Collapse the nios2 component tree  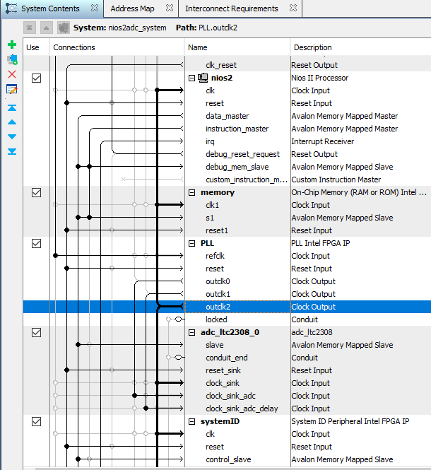point(191,78)
